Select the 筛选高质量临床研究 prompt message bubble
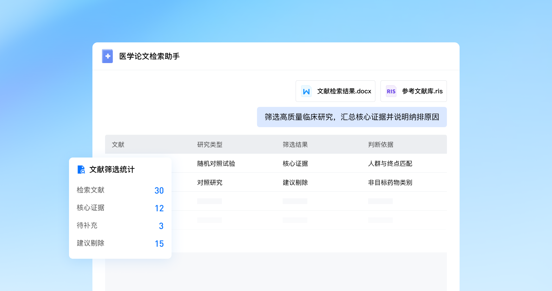The height and width of the screenshot is (291, 552). [352, 117]
